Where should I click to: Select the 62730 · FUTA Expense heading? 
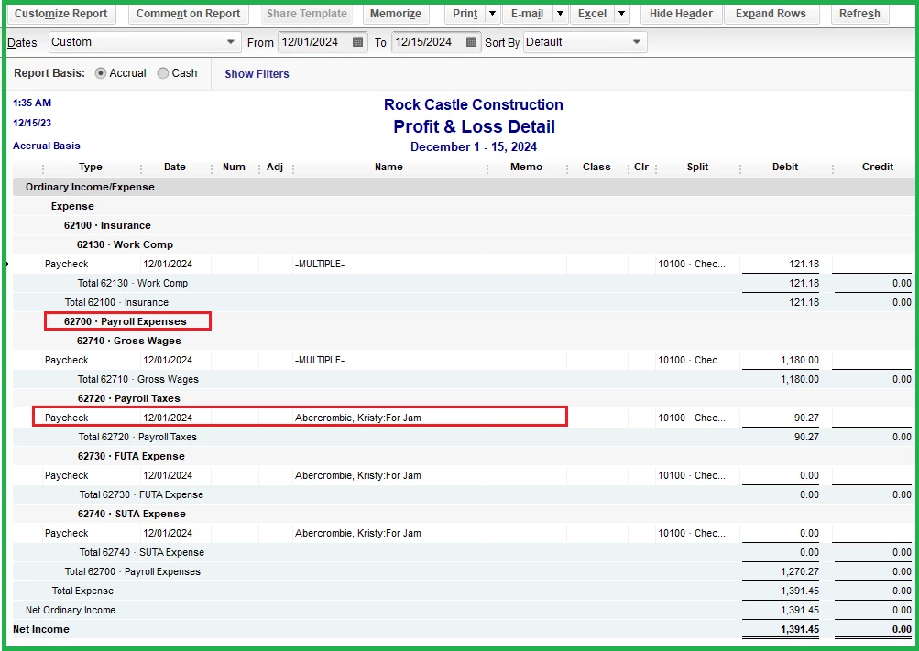click(131, 456)
